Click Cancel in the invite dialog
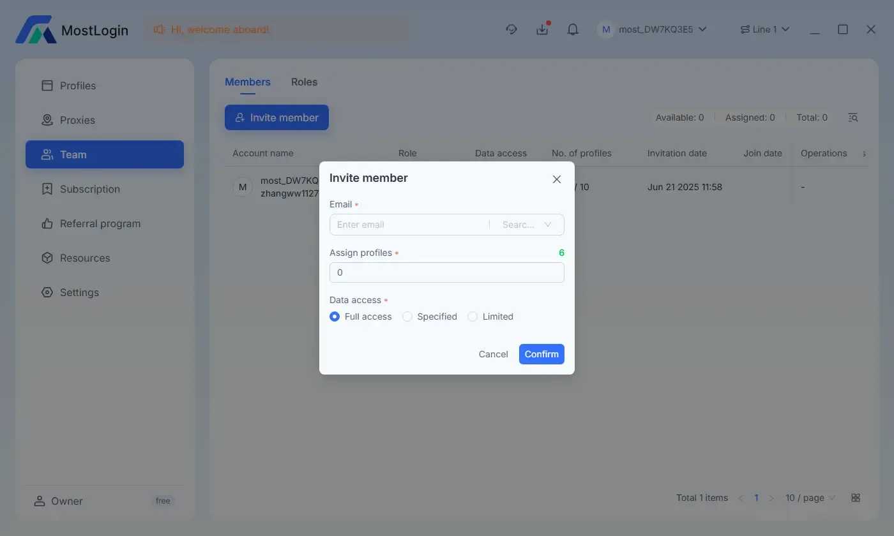 pyautogui.click(x=493, y=354)
